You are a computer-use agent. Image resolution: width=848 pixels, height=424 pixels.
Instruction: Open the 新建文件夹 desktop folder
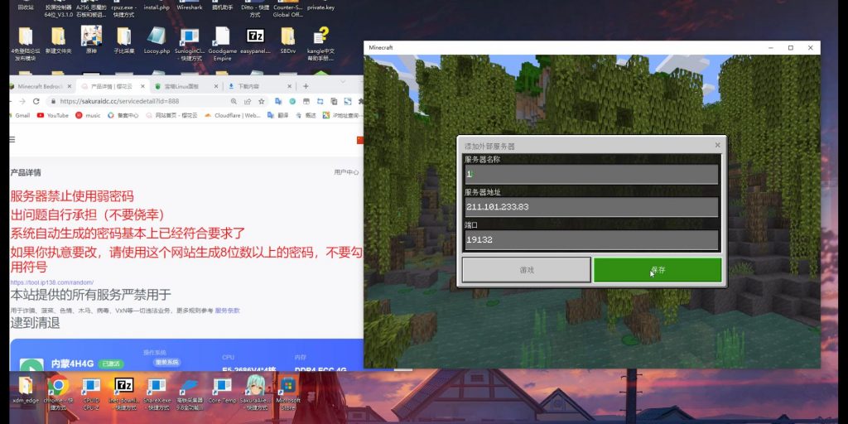pyautogui.click(x=59, y=40)
